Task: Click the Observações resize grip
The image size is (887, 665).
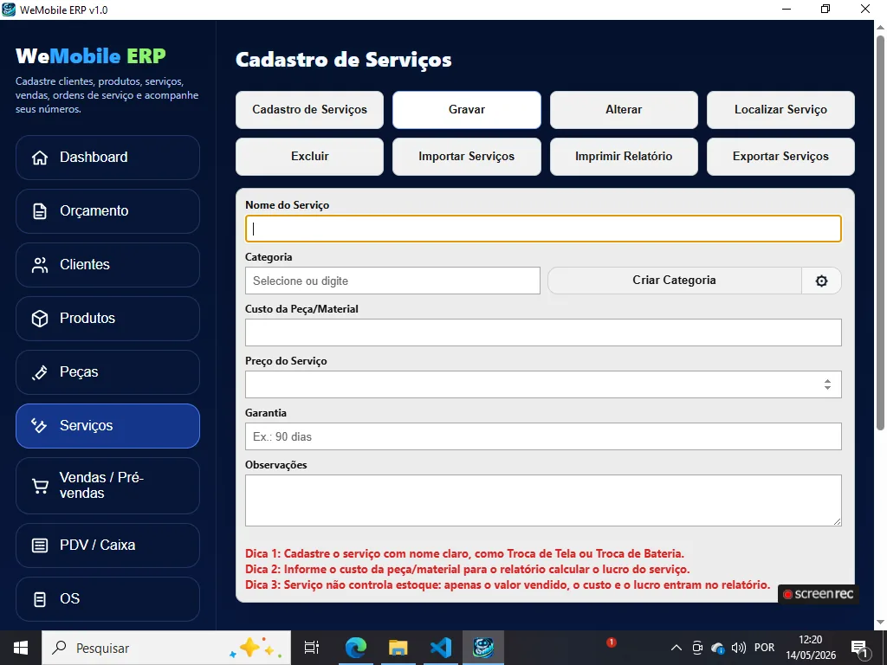Action: coord(837,520)
